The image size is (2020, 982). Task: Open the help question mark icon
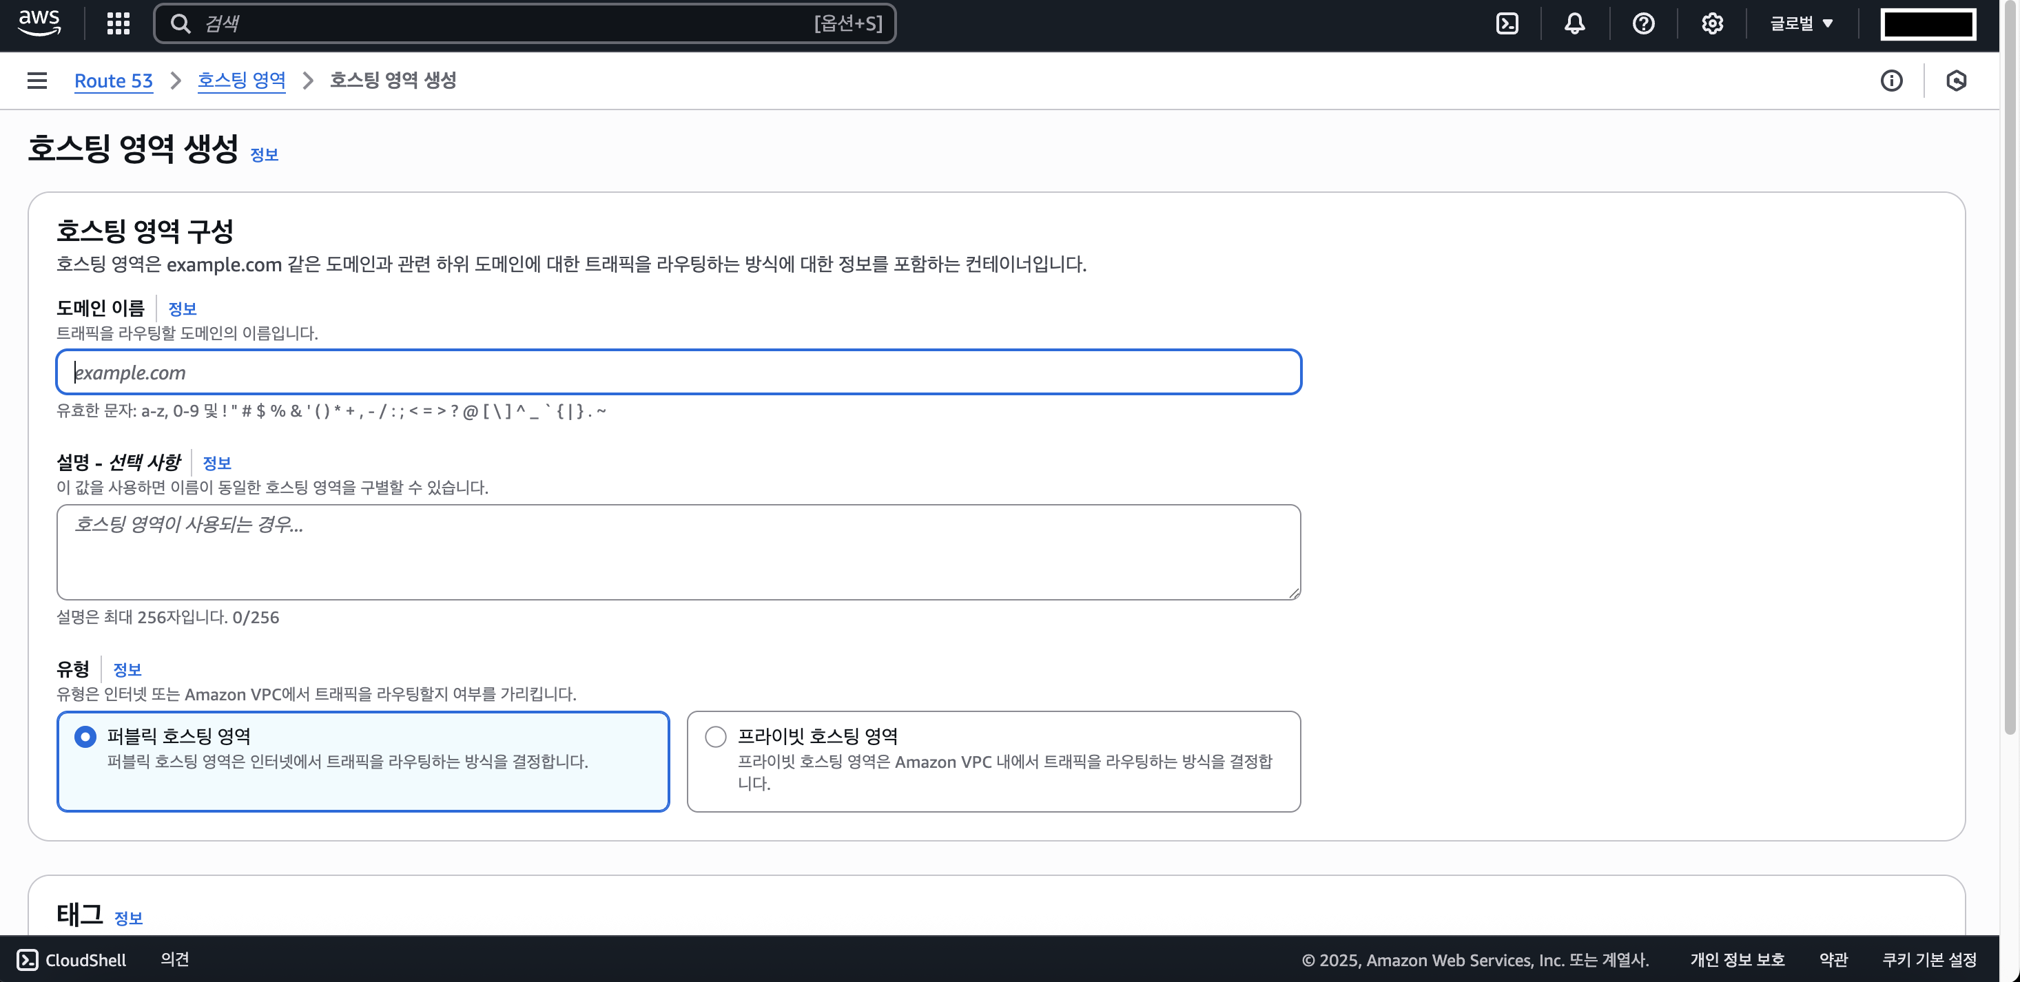coord(1643,23)
